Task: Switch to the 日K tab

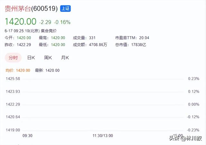Action: pos(31,58)
